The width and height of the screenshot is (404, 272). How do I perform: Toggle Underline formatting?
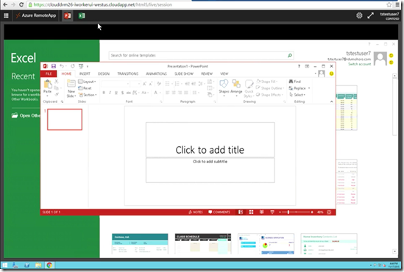click(116, 93)
